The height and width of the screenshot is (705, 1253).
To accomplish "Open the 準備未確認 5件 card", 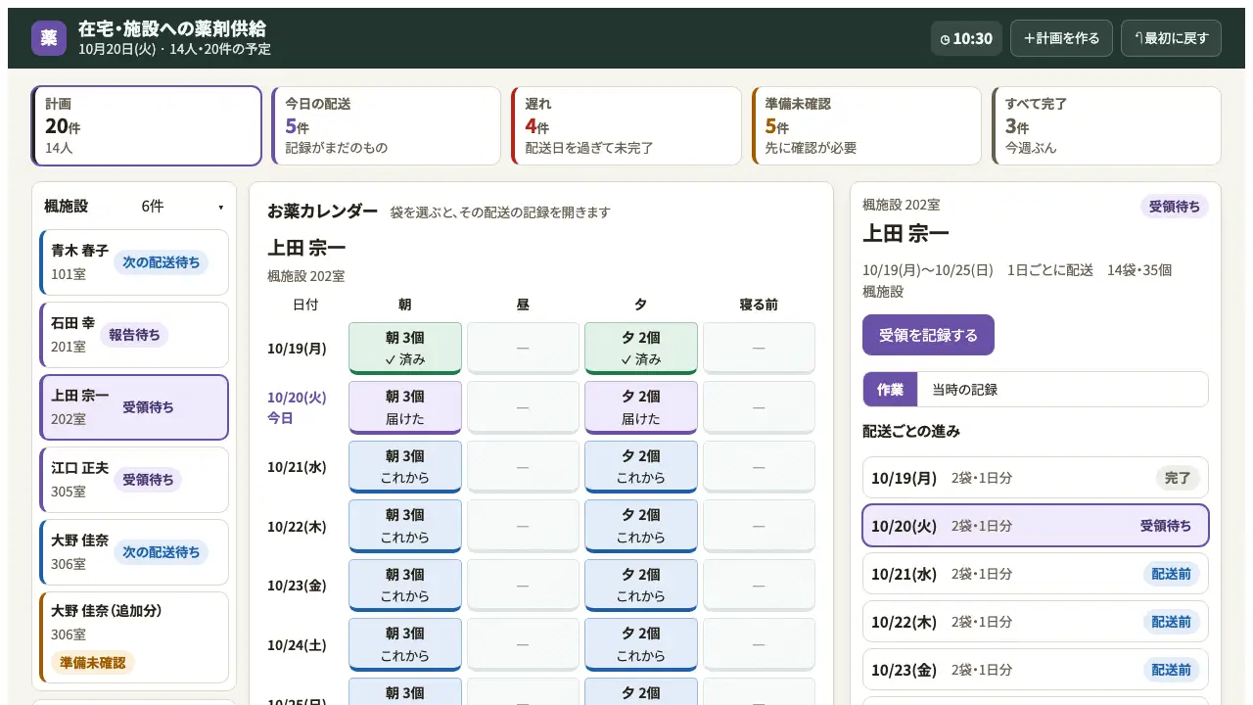I will click(x=866, y=125).
